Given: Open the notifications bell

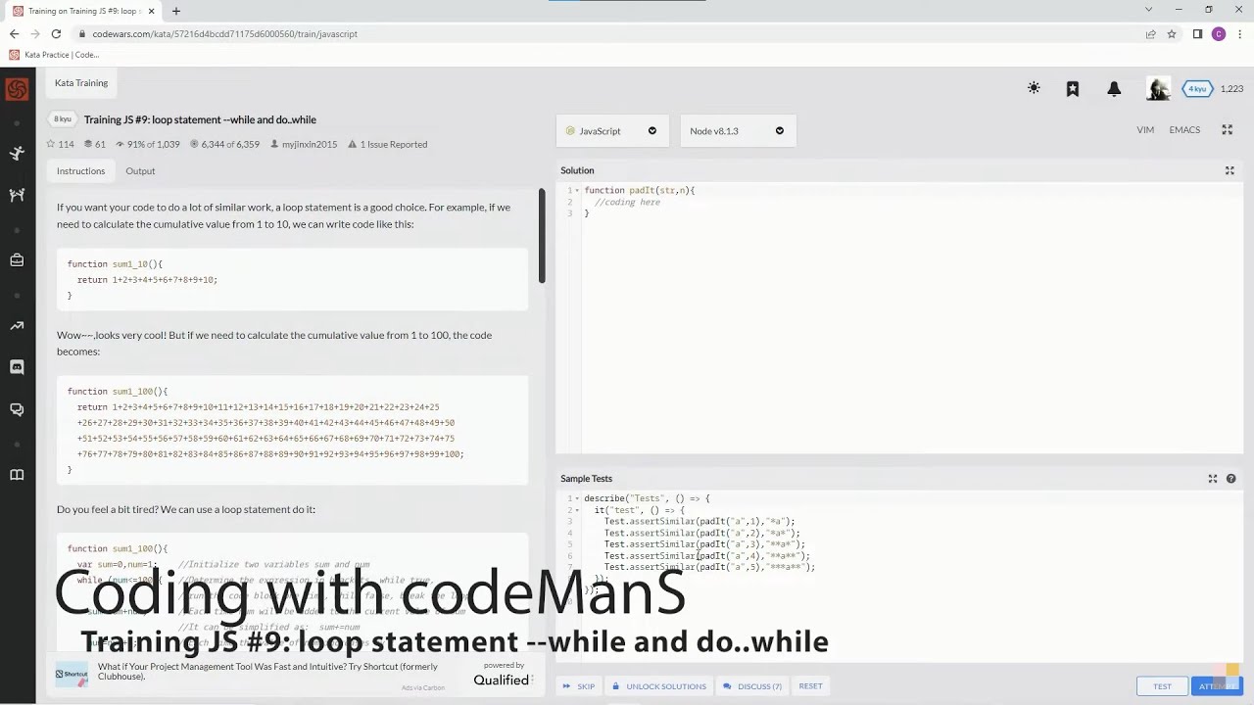Looking at the screenshot, I should coord(1114,88).
